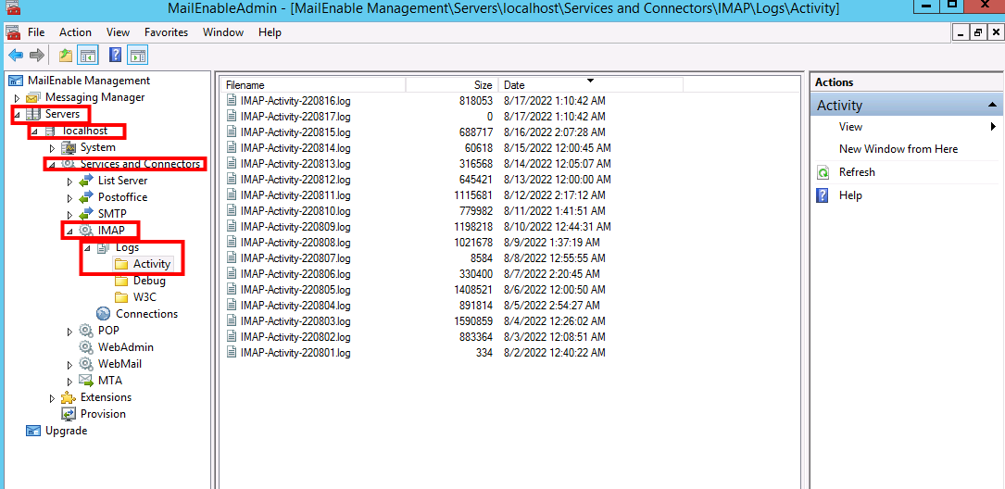1005x489 pixels.
Task: Click the Up One Level folder icon
Action: tap(65, 56)
